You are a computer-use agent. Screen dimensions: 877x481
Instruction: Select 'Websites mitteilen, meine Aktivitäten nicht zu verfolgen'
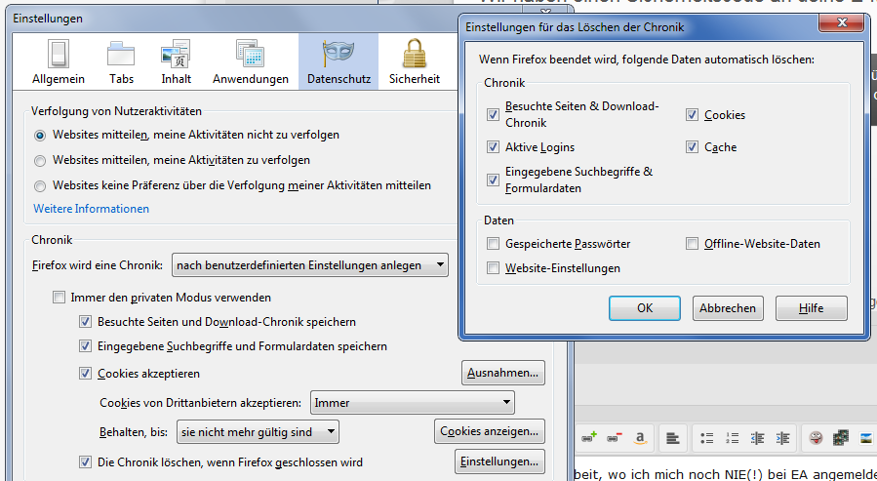click(40, 136)
